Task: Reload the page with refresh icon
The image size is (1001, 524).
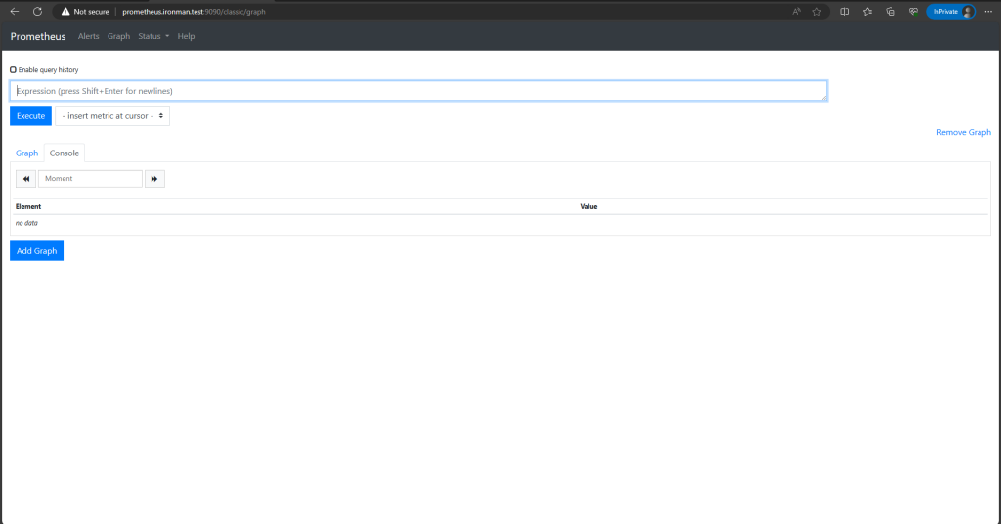Action: [x=38, y=12]
